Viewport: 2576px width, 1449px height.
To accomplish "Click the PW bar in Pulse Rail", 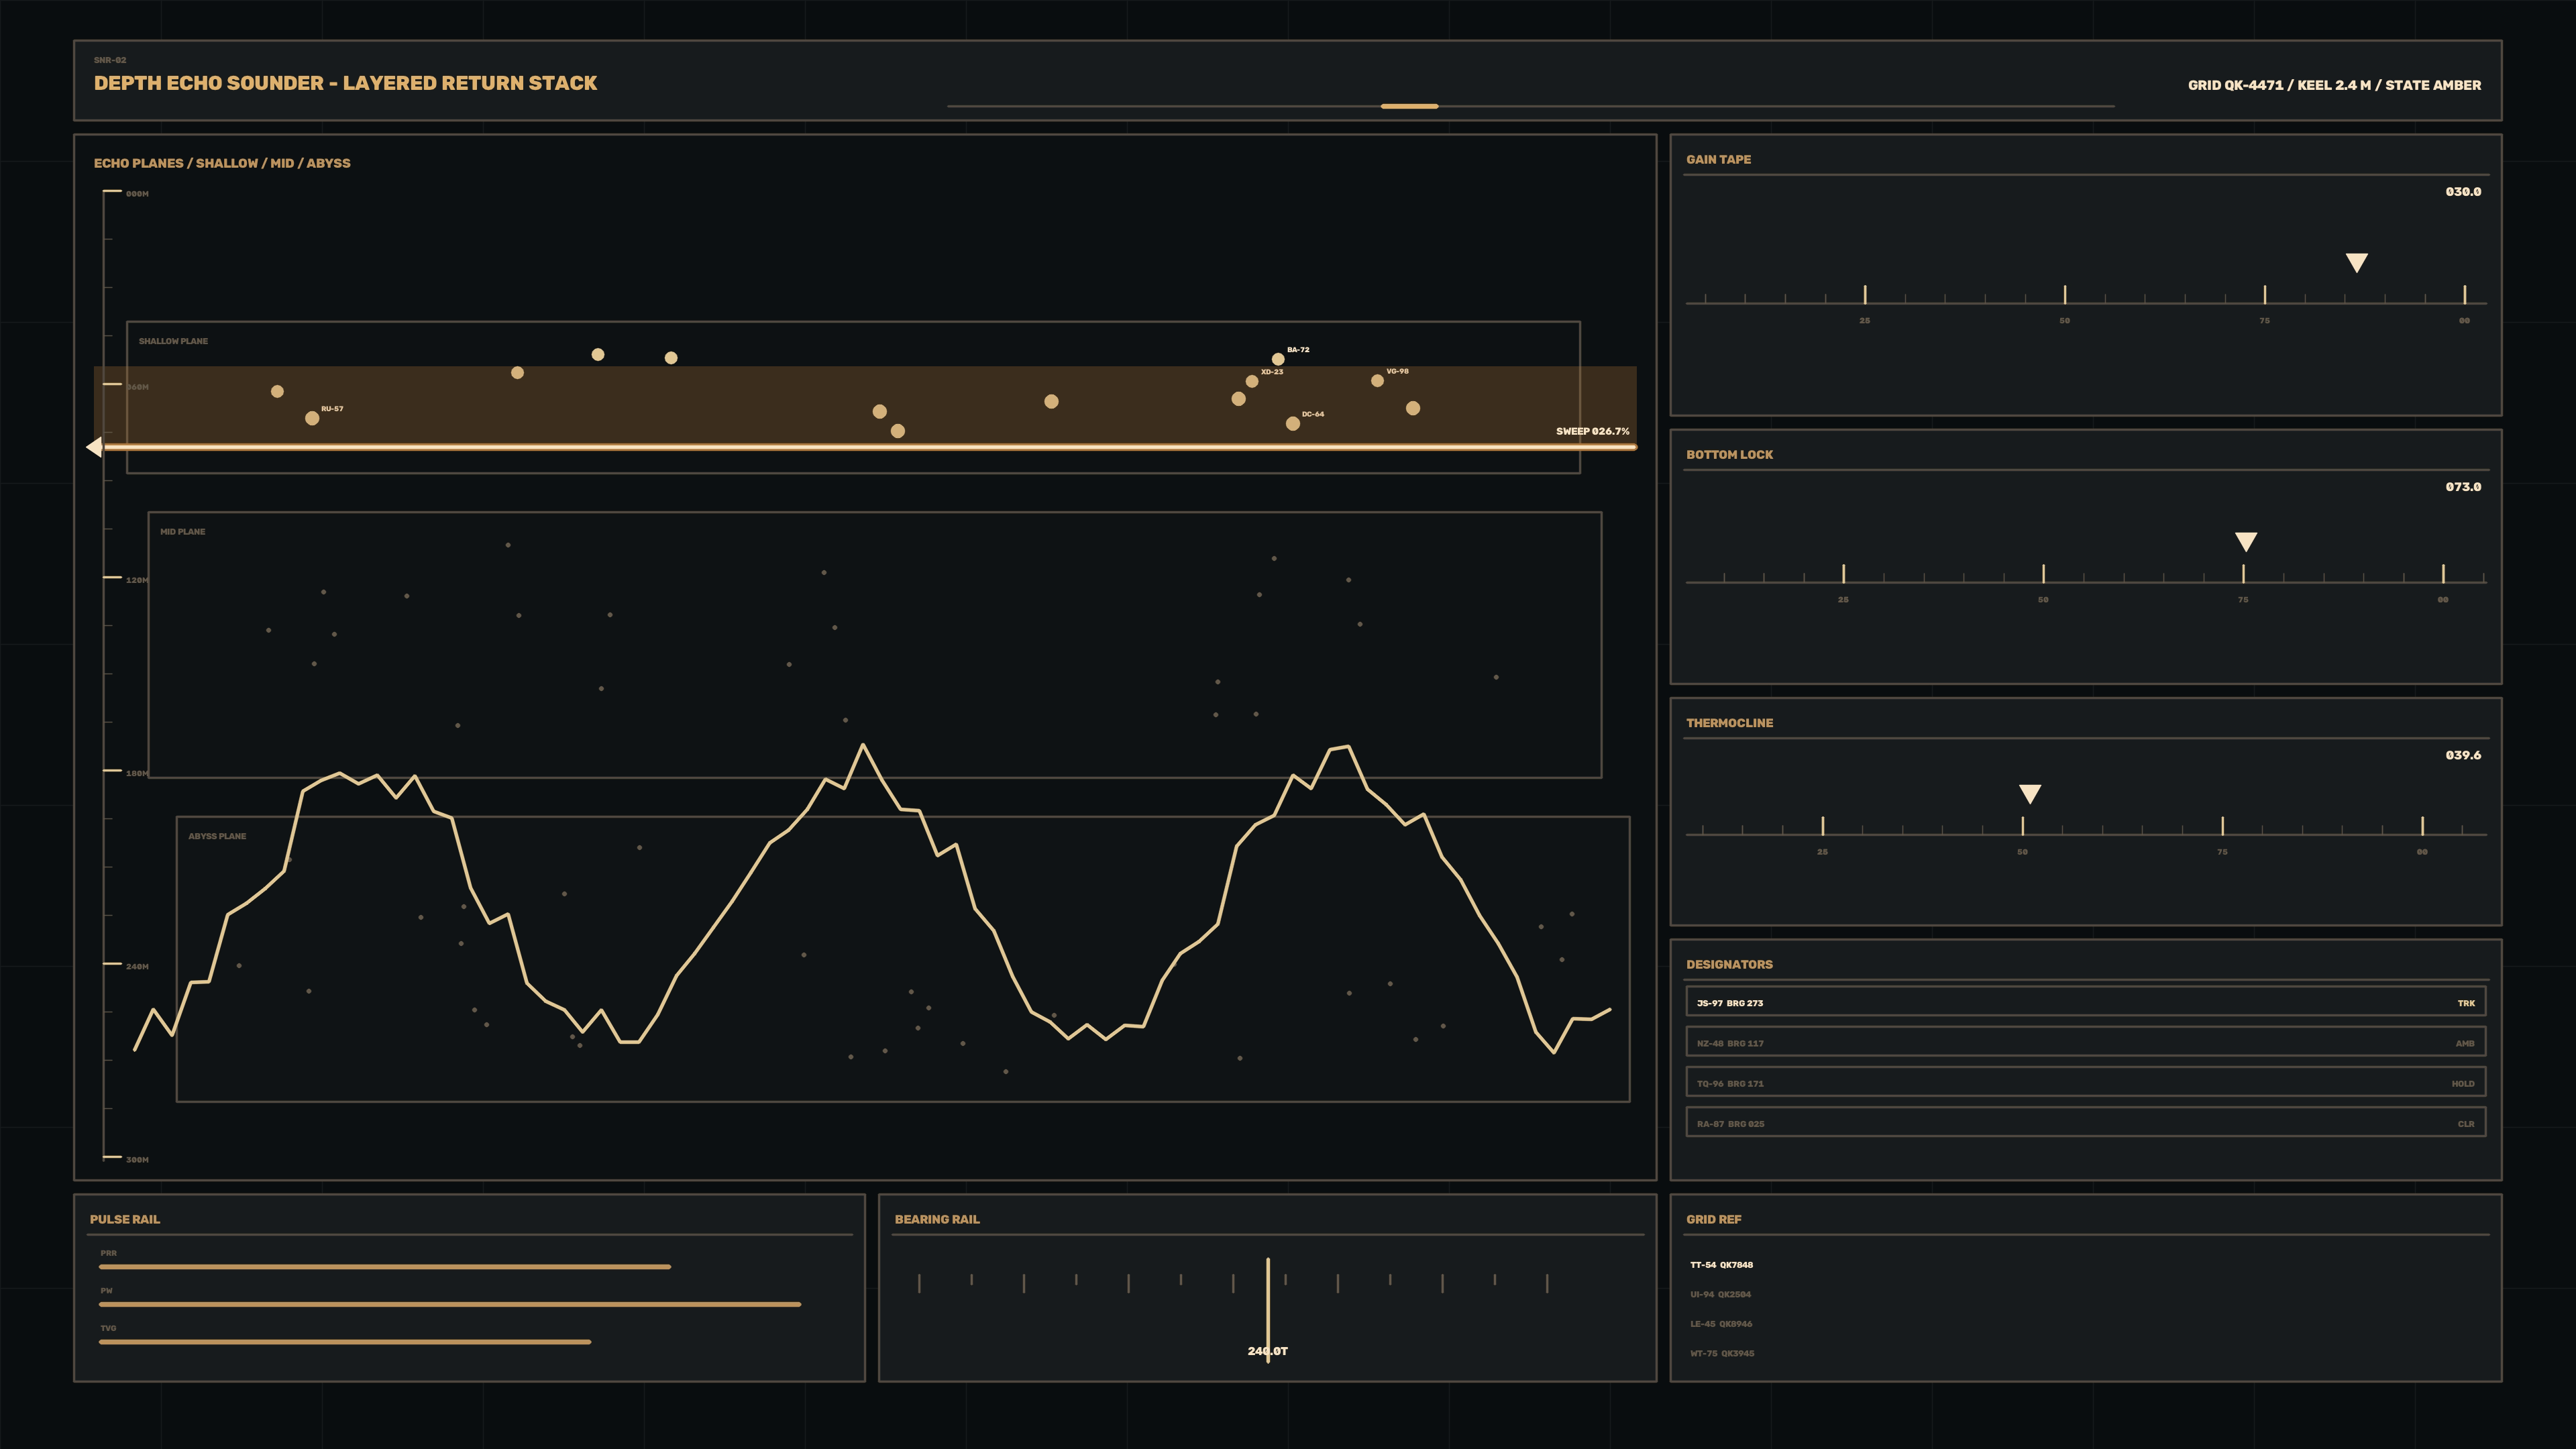I will point(450,1304).
